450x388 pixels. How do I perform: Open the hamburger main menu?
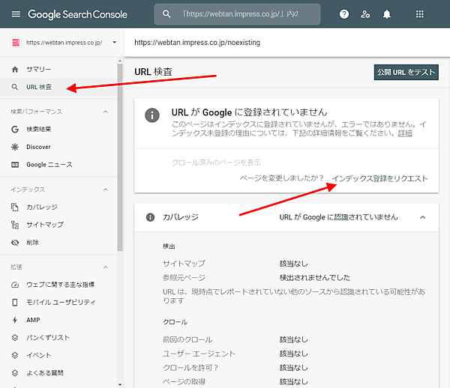pos(15,14)
